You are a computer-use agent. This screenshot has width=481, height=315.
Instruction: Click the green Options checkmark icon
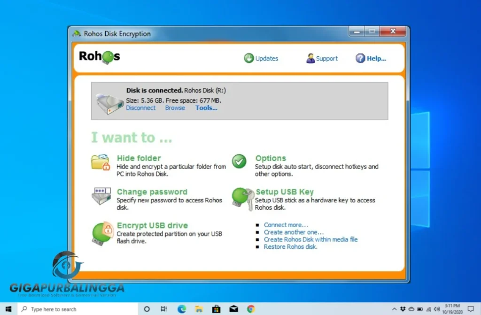239,161
